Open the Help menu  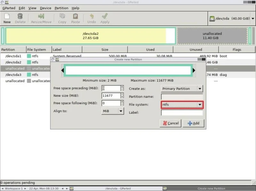76,8
